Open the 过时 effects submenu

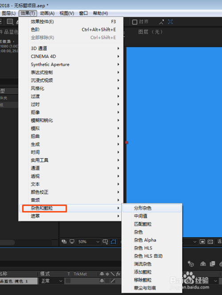(x=71, y=104)
